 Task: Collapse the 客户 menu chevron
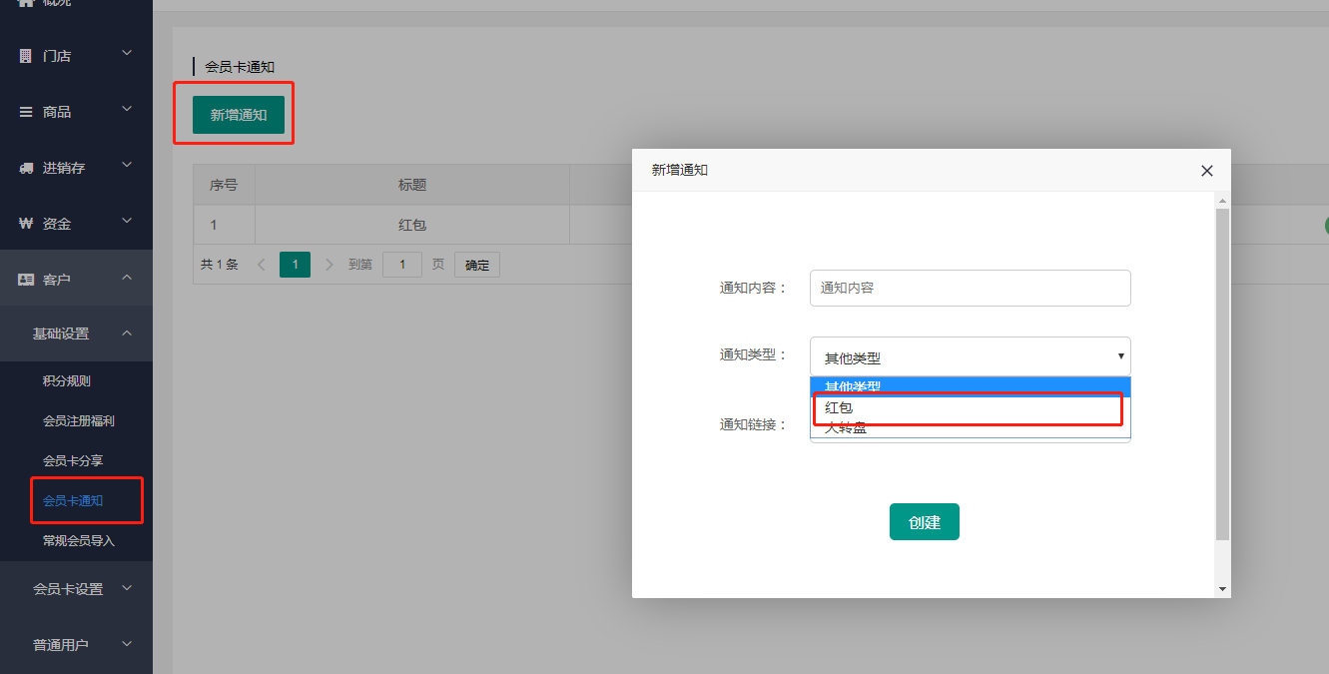coord(127,278)
